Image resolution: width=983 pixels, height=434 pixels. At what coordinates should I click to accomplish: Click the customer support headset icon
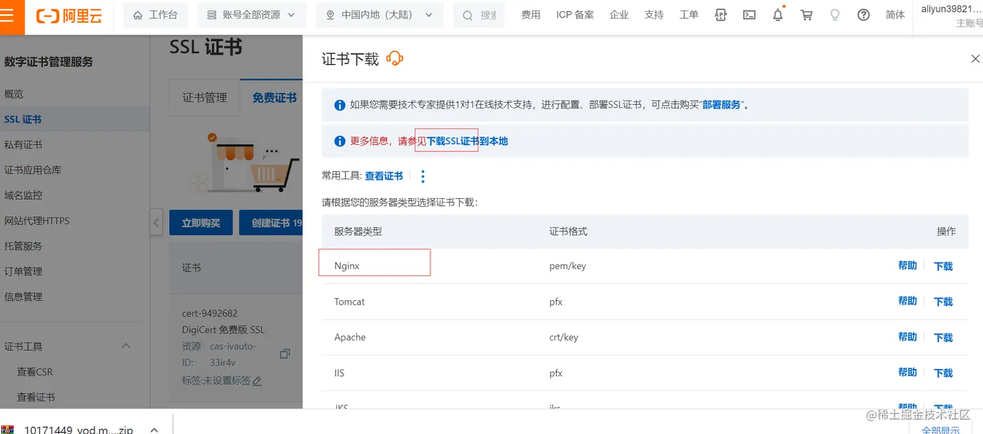coord(395,58)
